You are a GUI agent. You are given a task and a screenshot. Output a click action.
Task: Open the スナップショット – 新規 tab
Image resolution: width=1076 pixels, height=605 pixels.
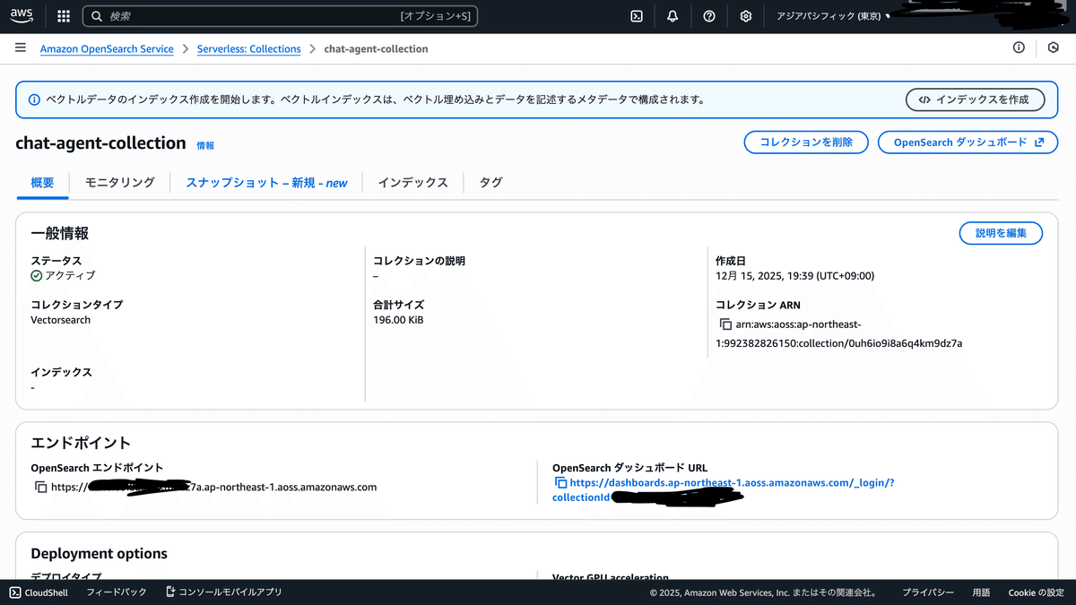265,182
